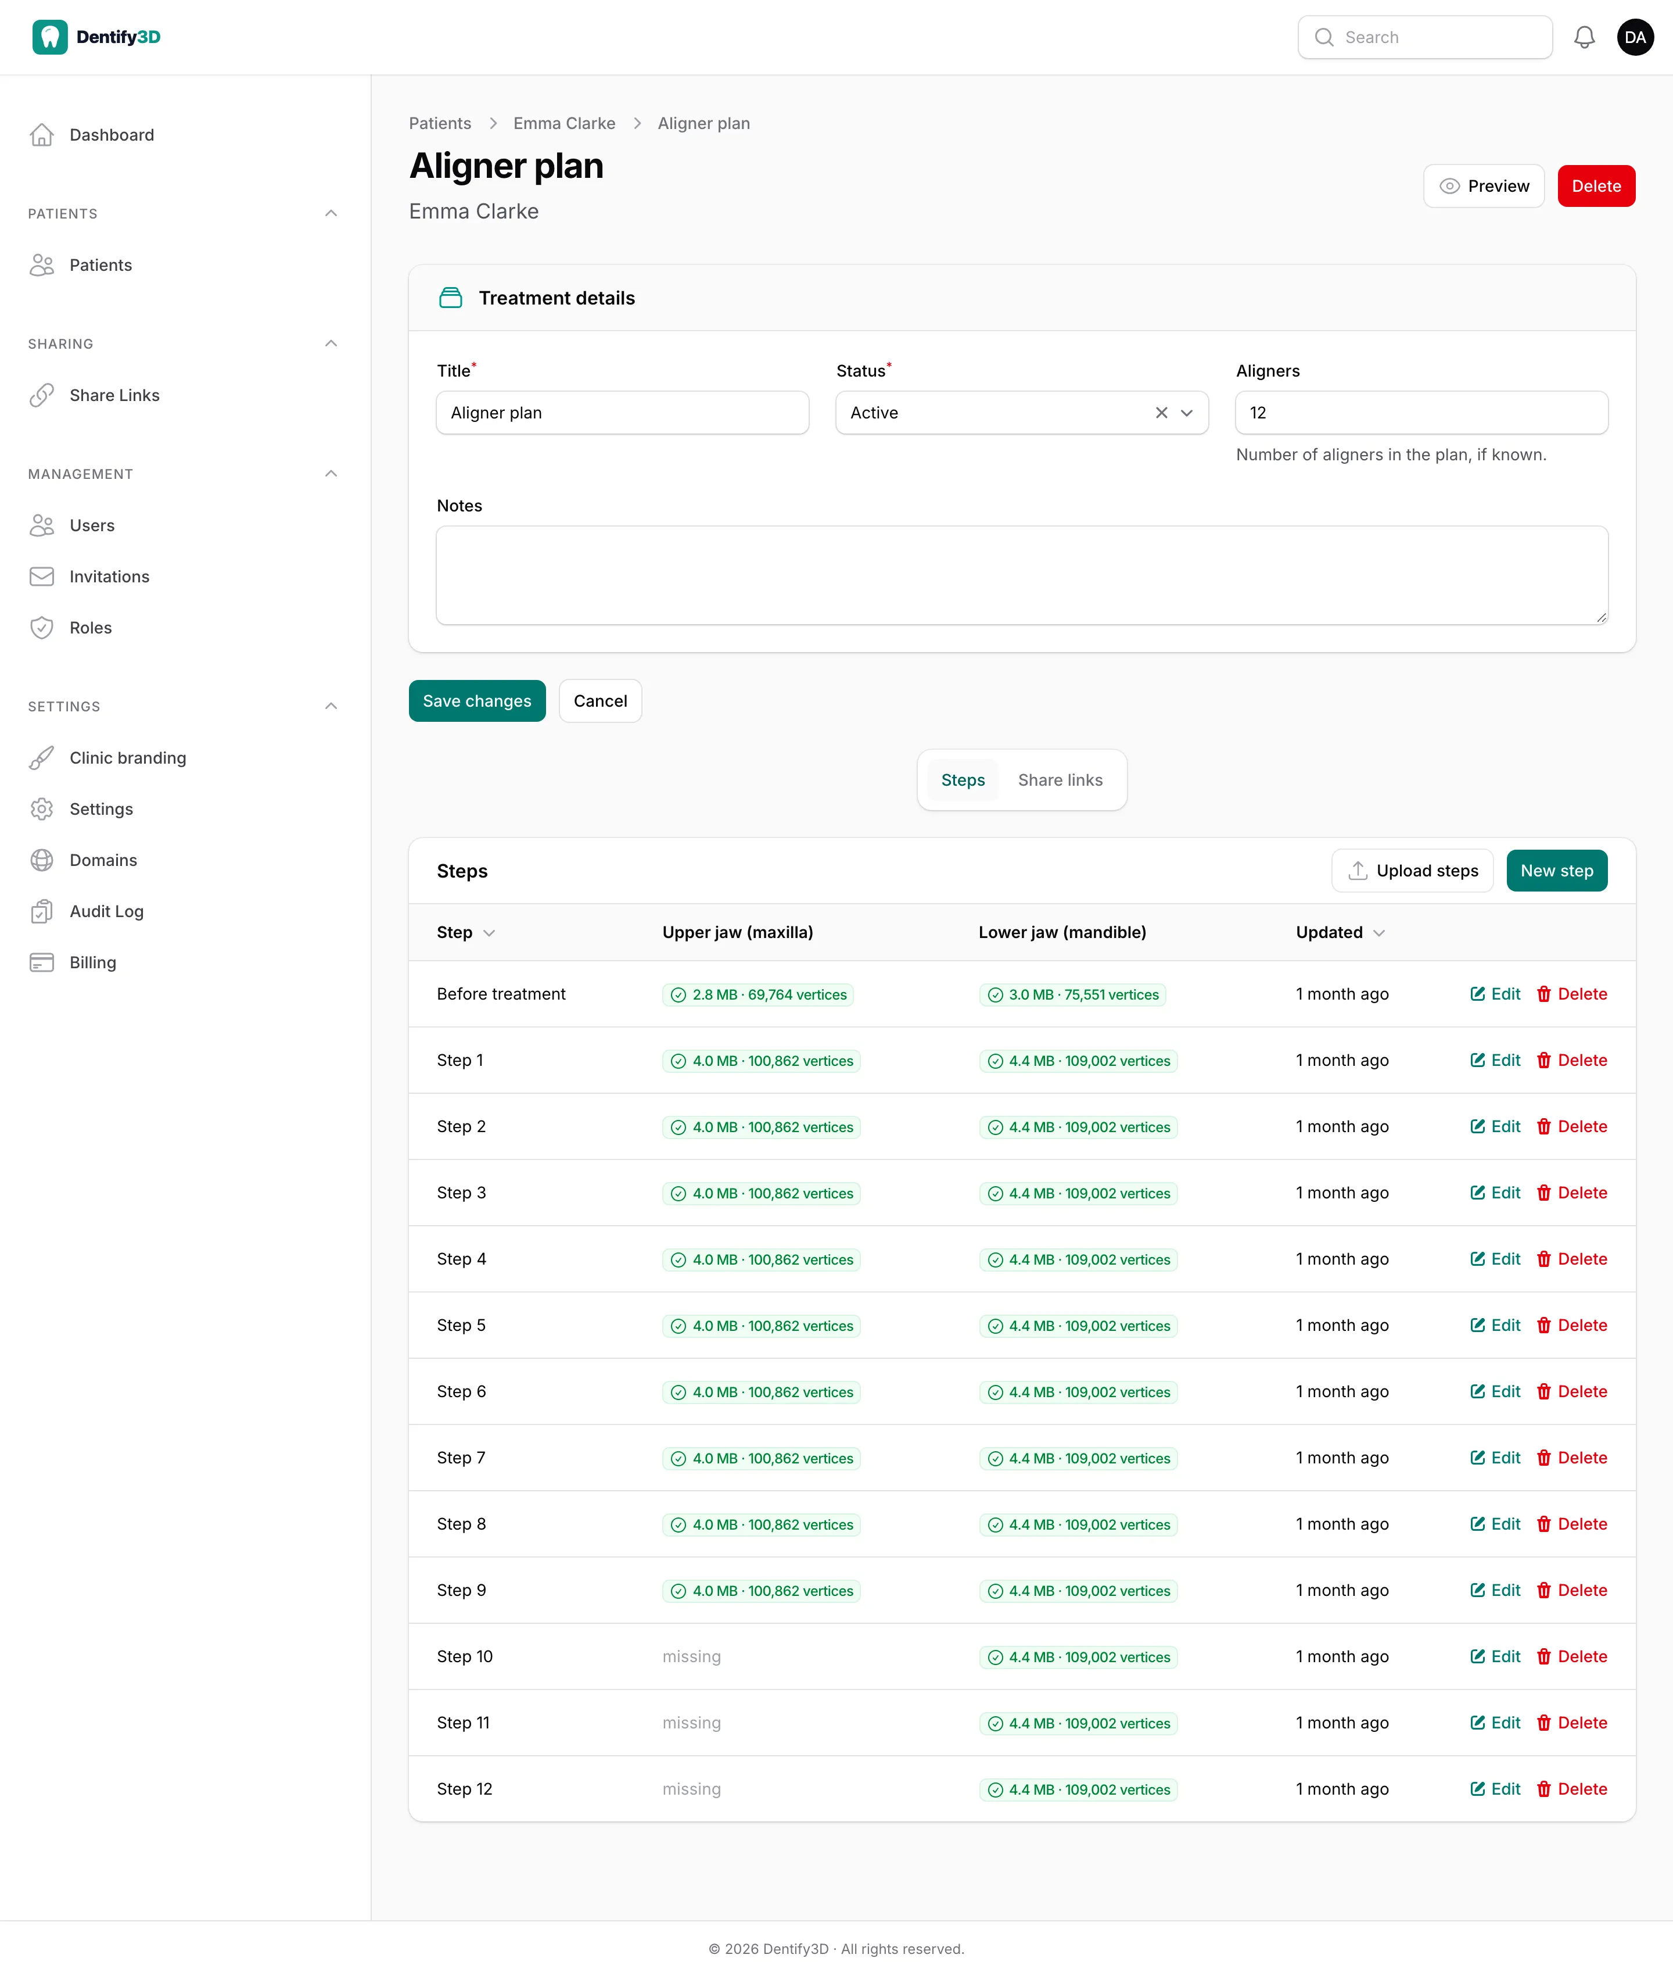
Task: Click the Step 12 lower jaw check icon
Action: pos(995,1789)
